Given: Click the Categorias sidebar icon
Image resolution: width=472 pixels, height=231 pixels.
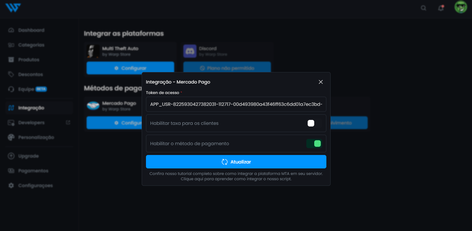Looking at the screenshot, I should tap(11, 45).
